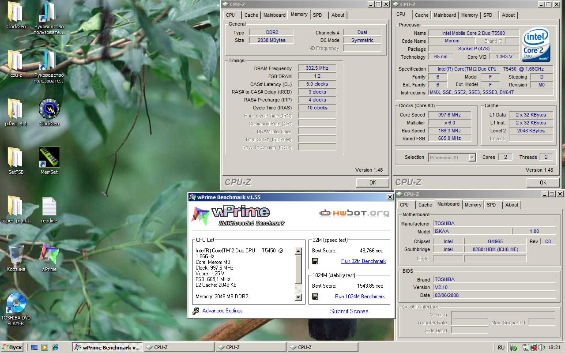Click the CPU List scrollbar up arrow

(298, 251)
